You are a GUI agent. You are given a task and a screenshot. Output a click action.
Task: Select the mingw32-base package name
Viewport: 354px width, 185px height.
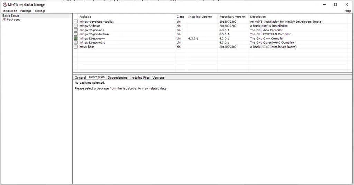pos(90,26)
